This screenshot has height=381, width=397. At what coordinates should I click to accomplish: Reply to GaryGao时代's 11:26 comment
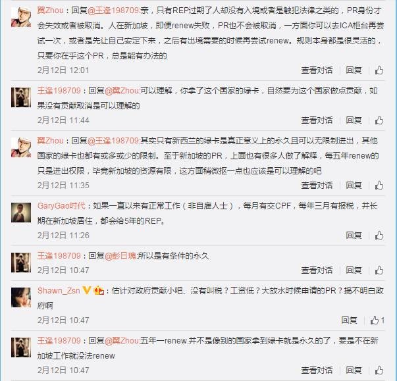pyautogui.click(x=354, y=236)
